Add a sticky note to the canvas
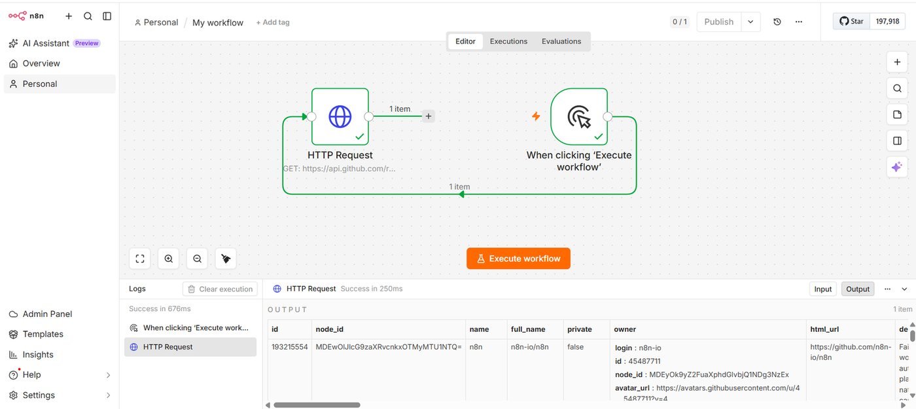 coord(897,114)
